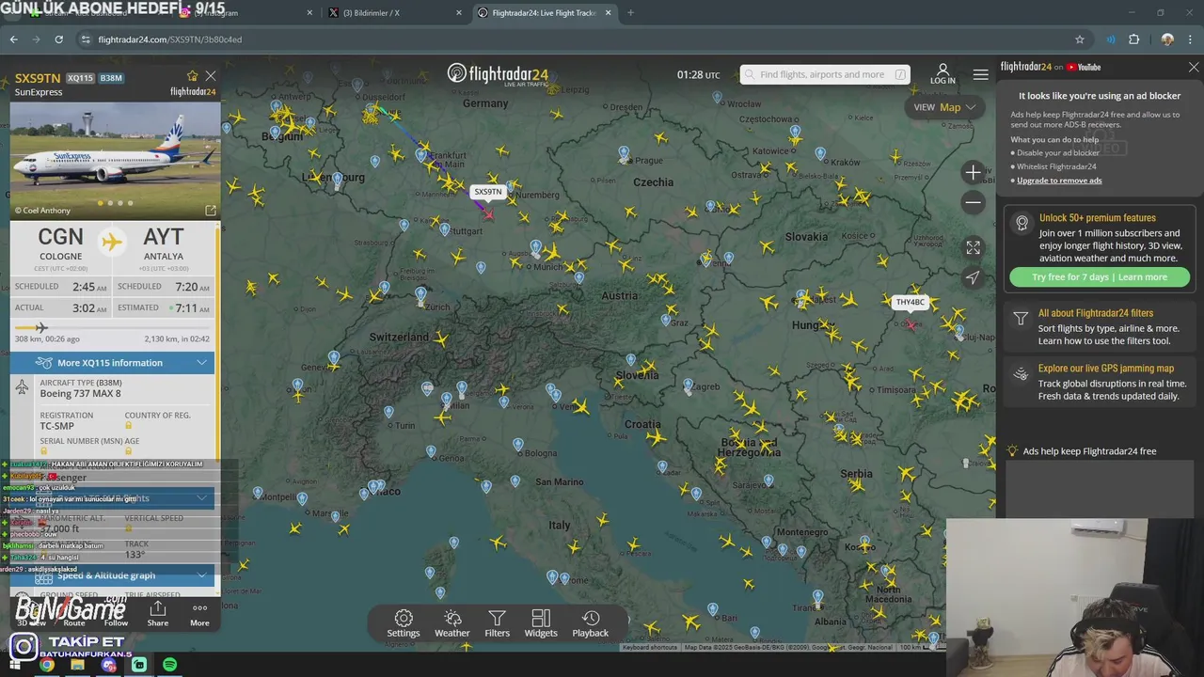Viewport: 1204px width, 677px height.
Task: Close the SXS9TN flight panel
Action: 211,76
